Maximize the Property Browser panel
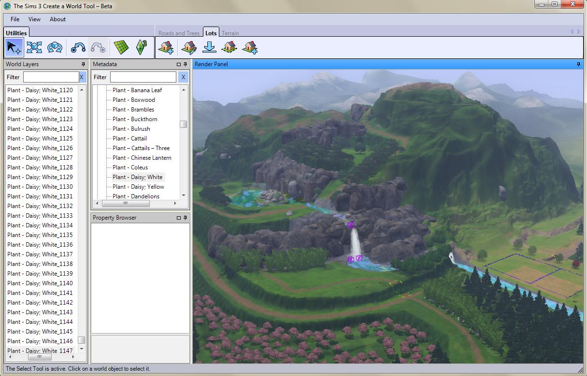The image size is (587, 376). click(x=179, y=218)
